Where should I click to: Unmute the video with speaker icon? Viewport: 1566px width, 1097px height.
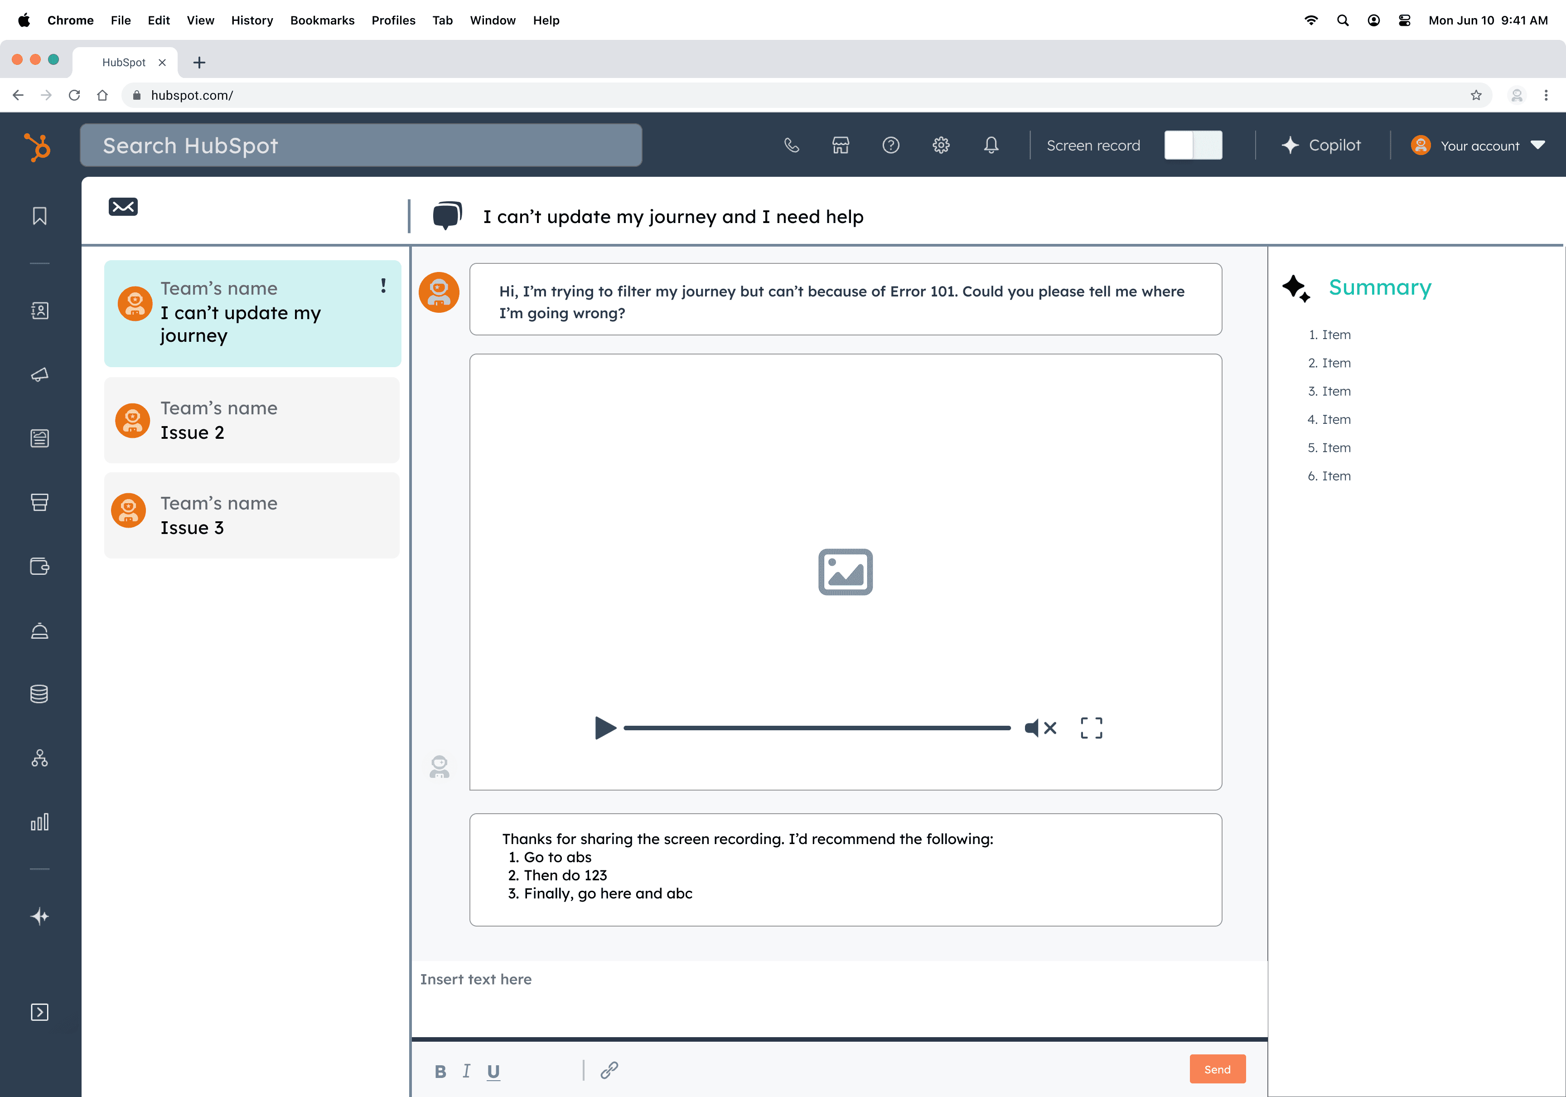pyautogui.click(x=1040, y=728)
